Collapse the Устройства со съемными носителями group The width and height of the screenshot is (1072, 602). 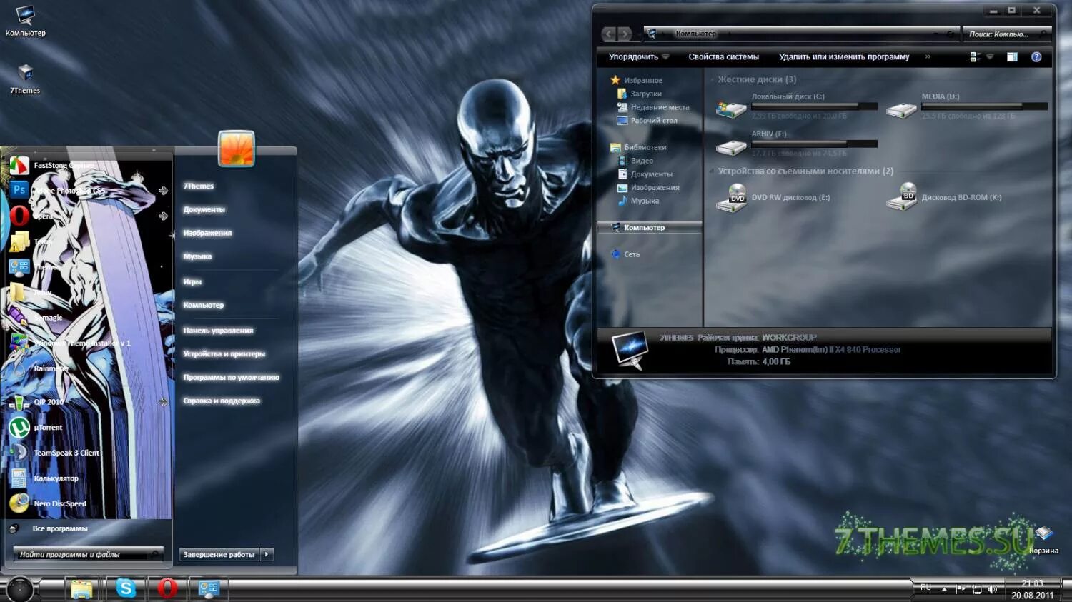[713, 171]
